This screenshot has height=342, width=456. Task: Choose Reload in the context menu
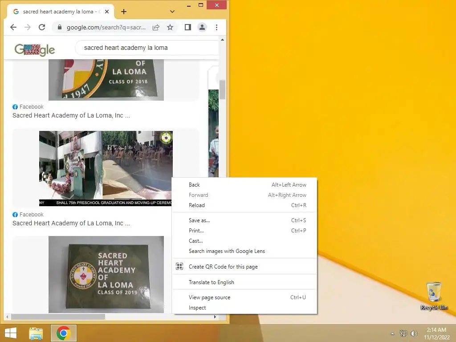244,205
